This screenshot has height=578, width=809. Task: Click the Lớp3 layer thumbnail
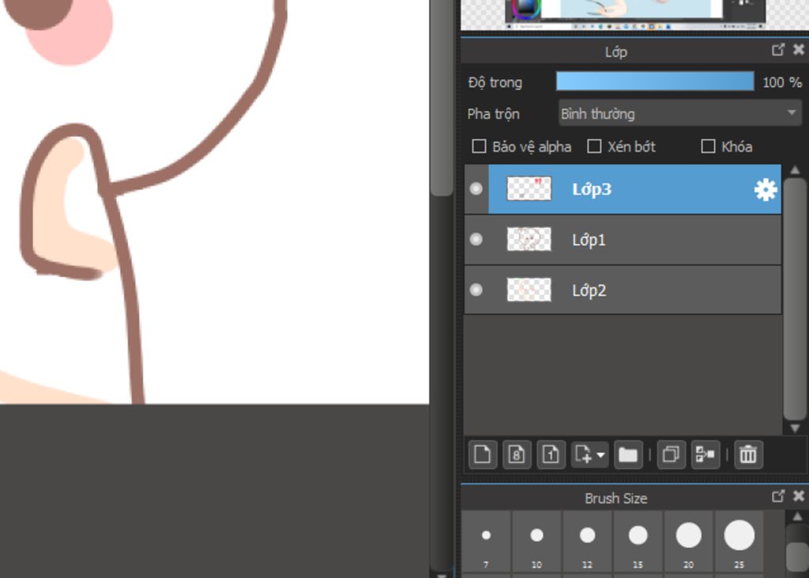(x=529, y=189)
